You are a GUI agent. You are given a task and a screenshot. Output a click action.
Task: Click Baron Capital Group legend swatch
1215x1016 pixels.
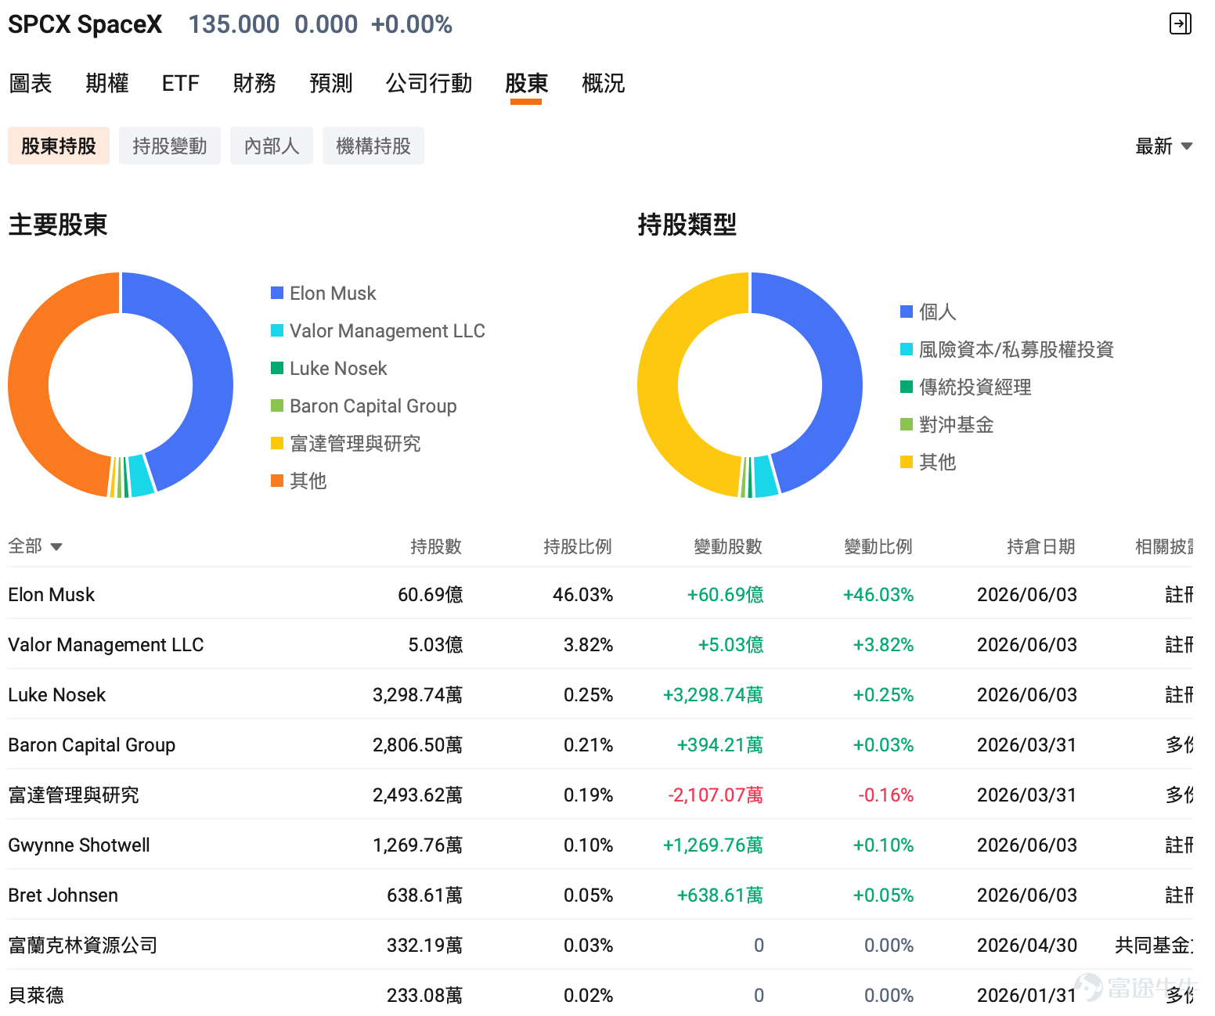pyautogui.click(x=277, y=405)
